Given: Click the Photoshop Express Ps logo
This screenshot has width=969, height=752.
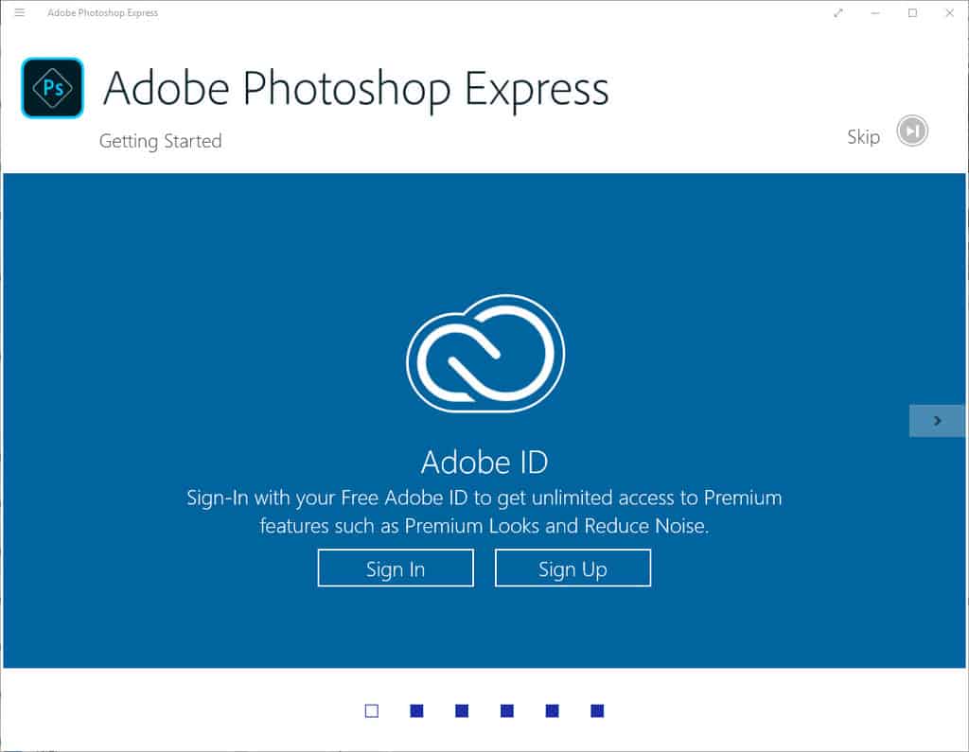Looking at the screenshot, I should tap(51, 88).
